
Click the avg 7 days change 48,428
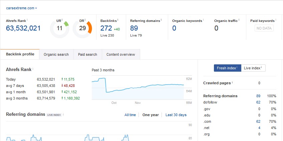(68, 86)
